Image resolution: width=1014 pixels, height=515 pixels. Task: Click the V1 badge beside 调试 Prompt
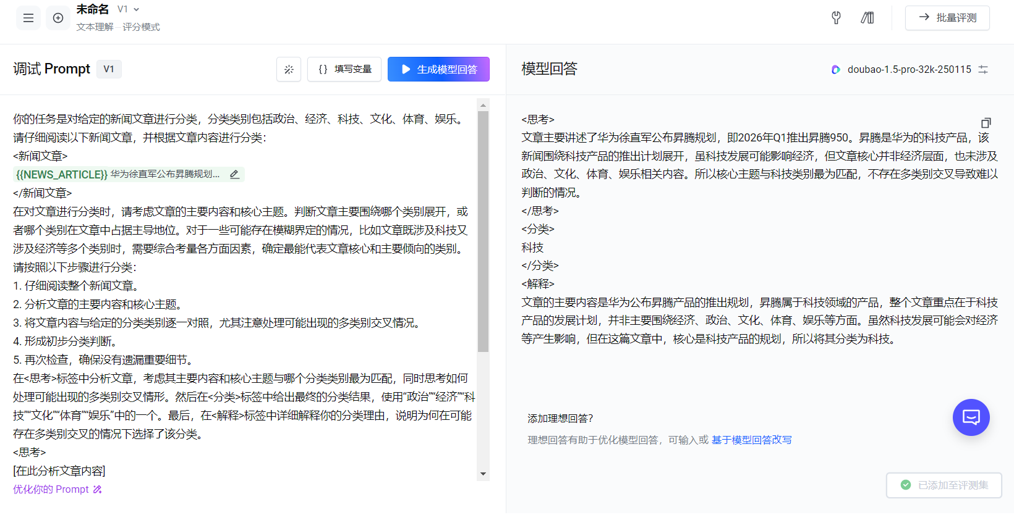coord(109,69)
